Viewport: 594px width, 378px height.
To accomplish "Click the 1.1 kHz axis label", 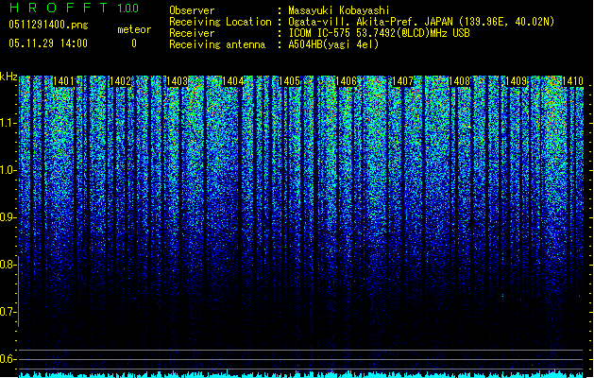I will pos(8,123).
